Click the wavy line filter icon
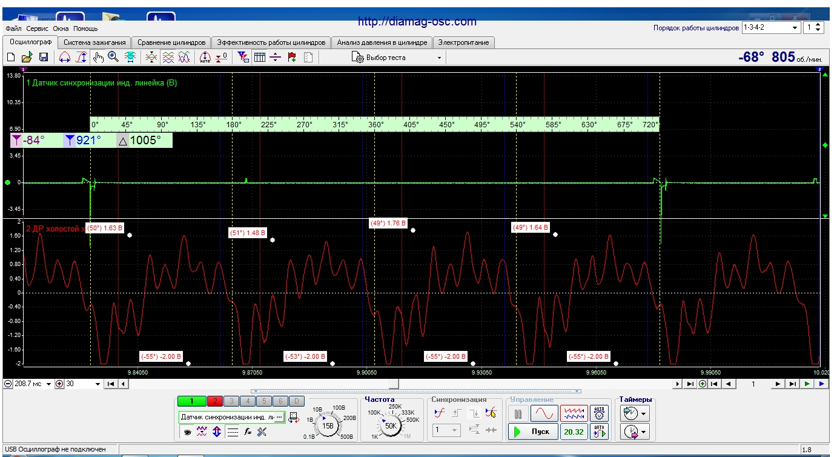Image resolution: width=837 pixels, height=457 pixels. [202, 432]
